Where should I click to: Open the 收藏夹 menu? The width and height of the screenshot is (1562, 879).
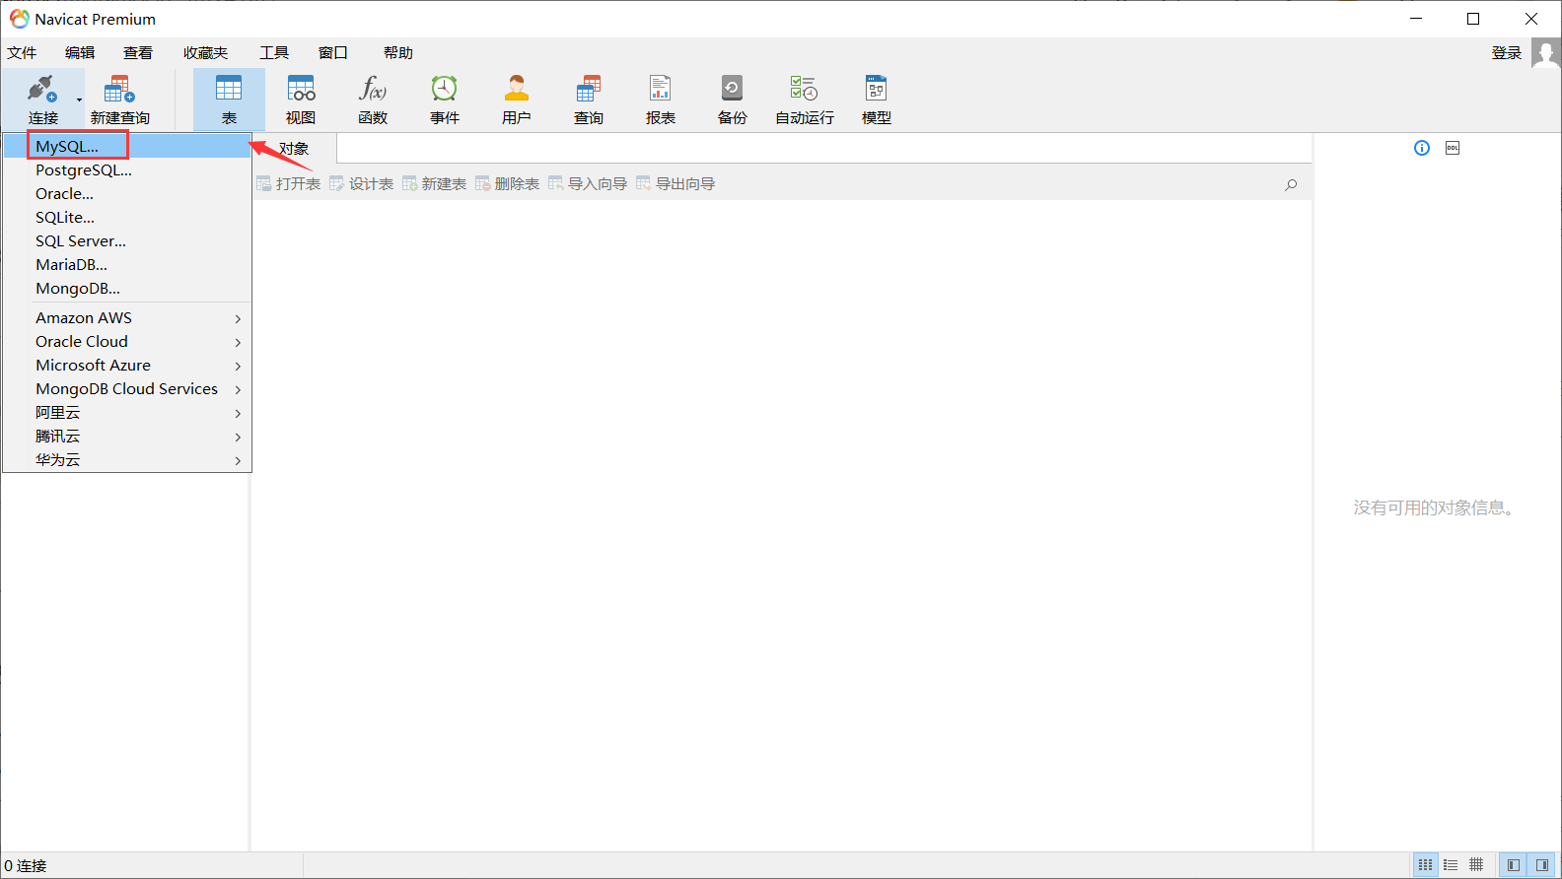205,53
